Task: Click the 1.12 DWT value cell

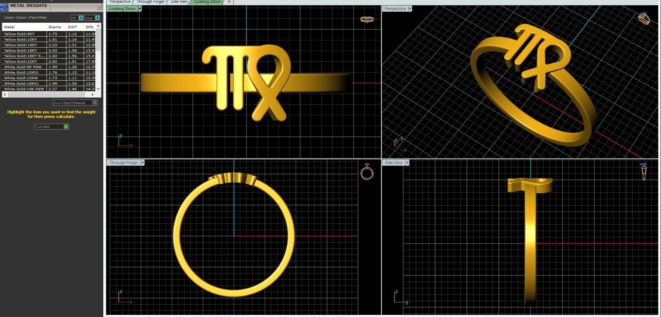Action: (75, 34)
